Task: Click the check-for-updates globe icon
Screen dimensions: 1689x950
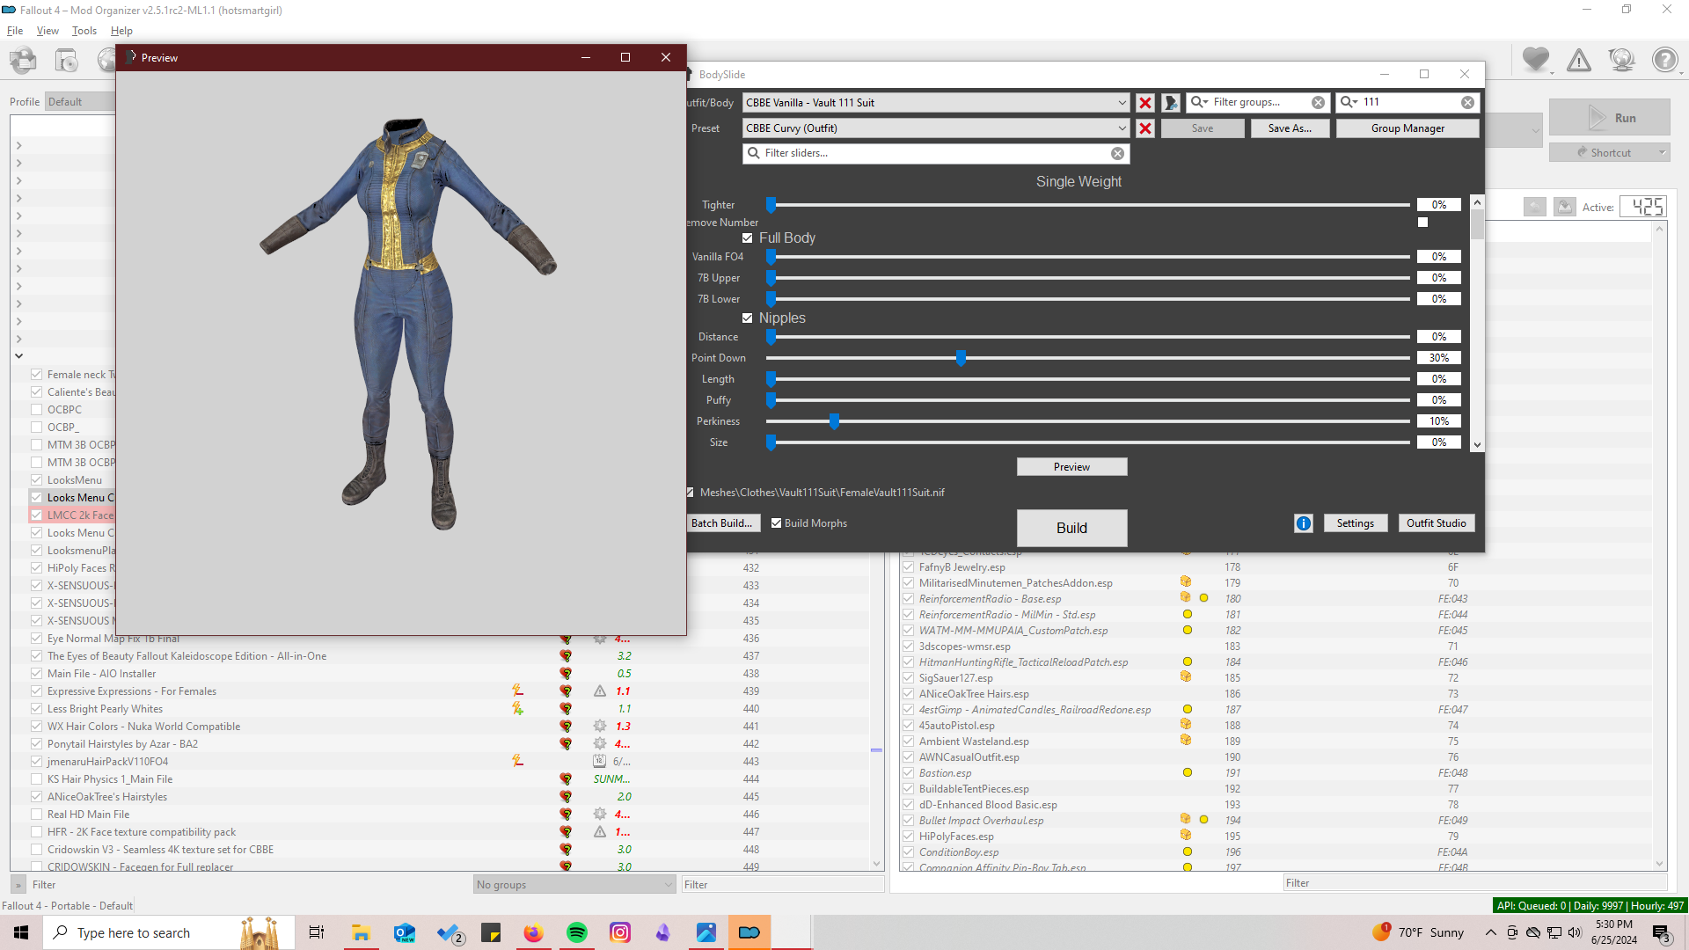Action: 1621,60
